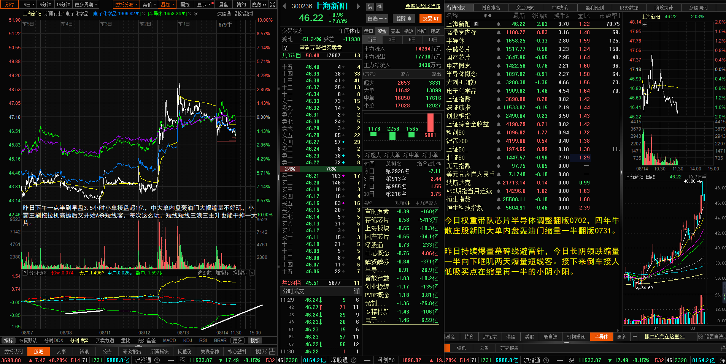Select the 10日 fund-flow period
The height and width of the screenshot is (364, 726).
433,39
